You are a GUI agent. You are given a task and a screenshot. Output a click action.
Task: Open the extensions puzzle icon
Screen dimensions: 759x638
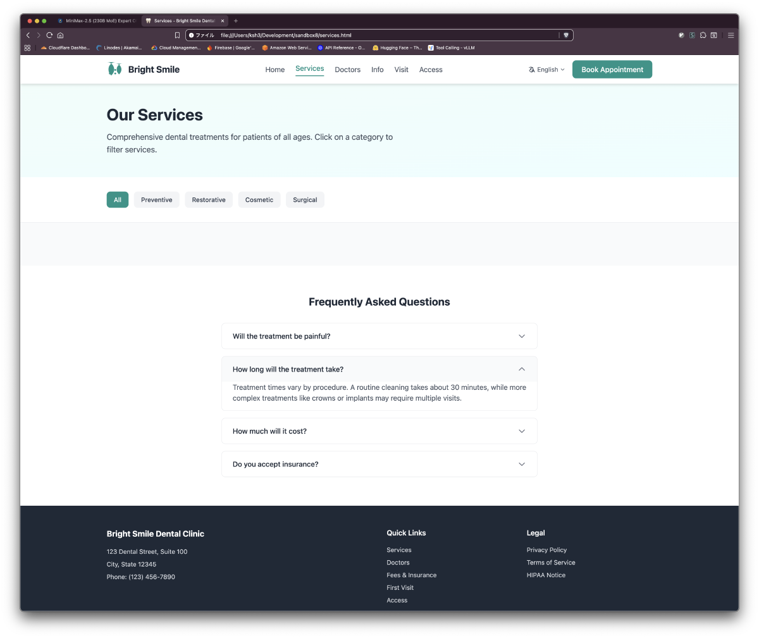[x=703, y=35]
